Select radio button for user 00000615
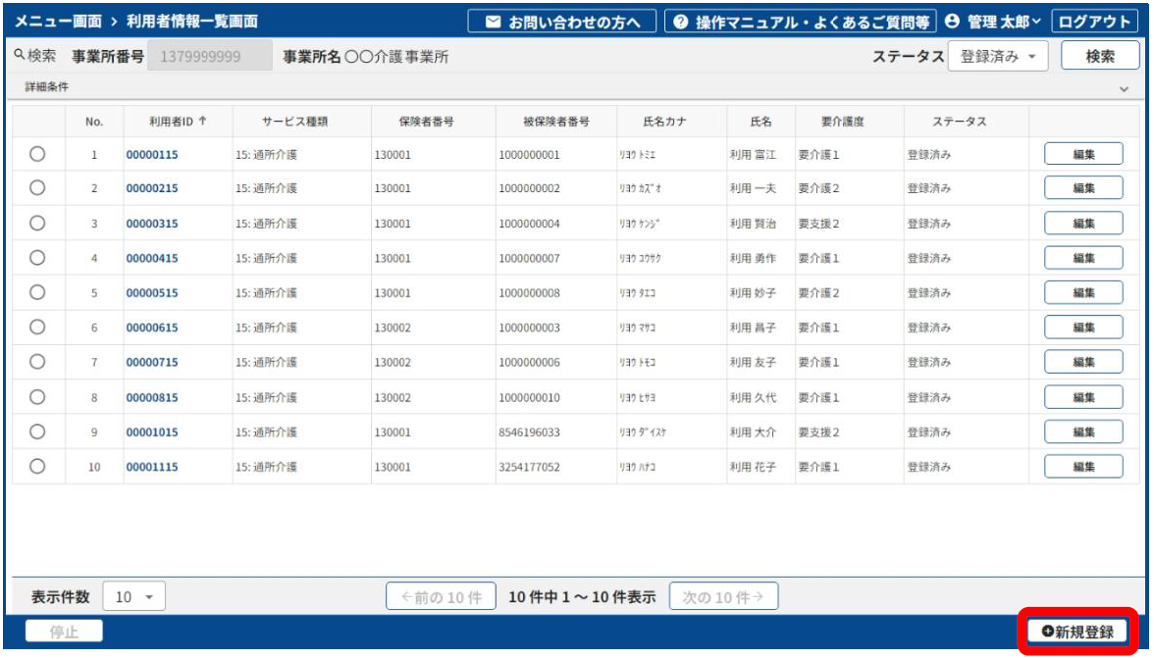This screenshot has height=658, width=1154. pos(37,327)
